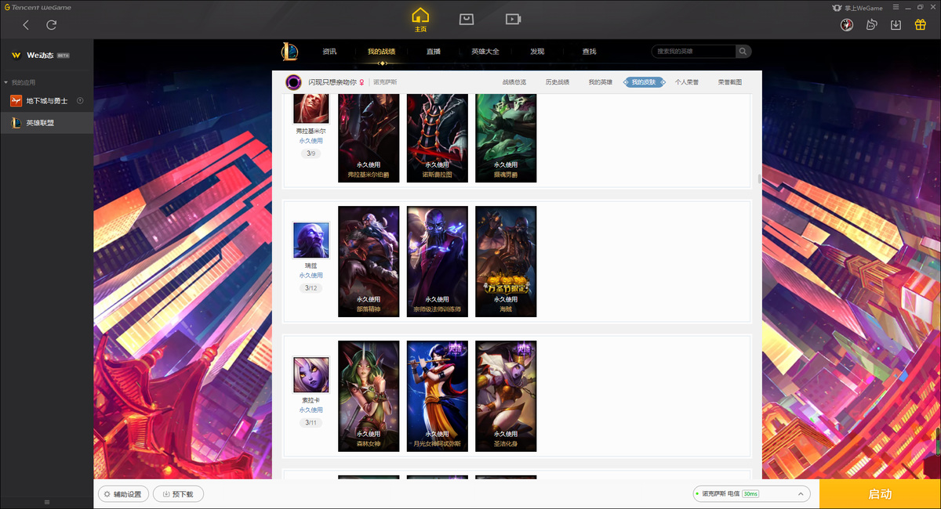Click the 瑞兹 champion portrait
Screen dimensions: 941x509
(x=311, y=240)
